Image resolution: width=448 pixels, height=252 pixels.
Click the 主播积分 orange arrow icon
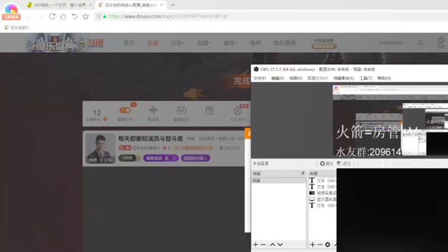tap(105, 119)
